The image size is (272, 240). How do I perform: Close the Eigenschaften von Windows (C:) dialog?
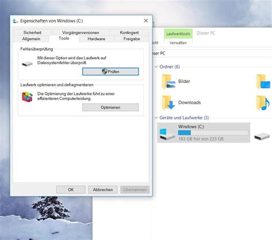(x=146, y=21)
